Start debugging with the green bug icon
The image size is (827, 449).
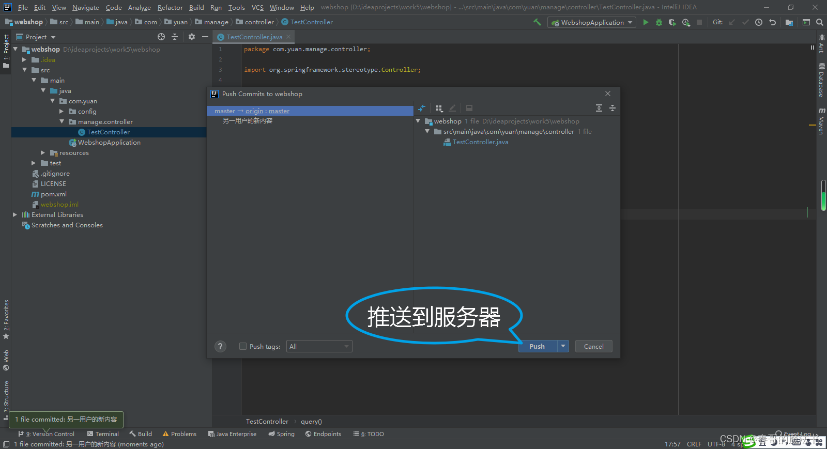click(x=658, y=22)
